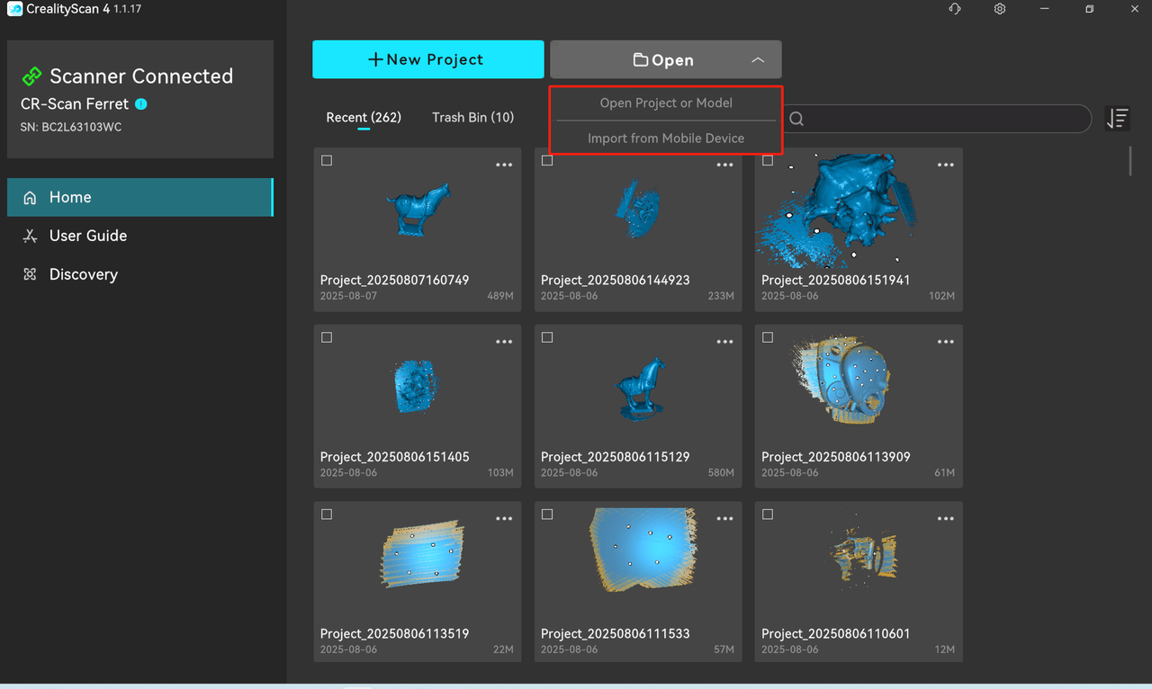Open the User Guide sidebar item
Image resolution: width=1152 pixels, height=689 pixels.
coord(87,236)
